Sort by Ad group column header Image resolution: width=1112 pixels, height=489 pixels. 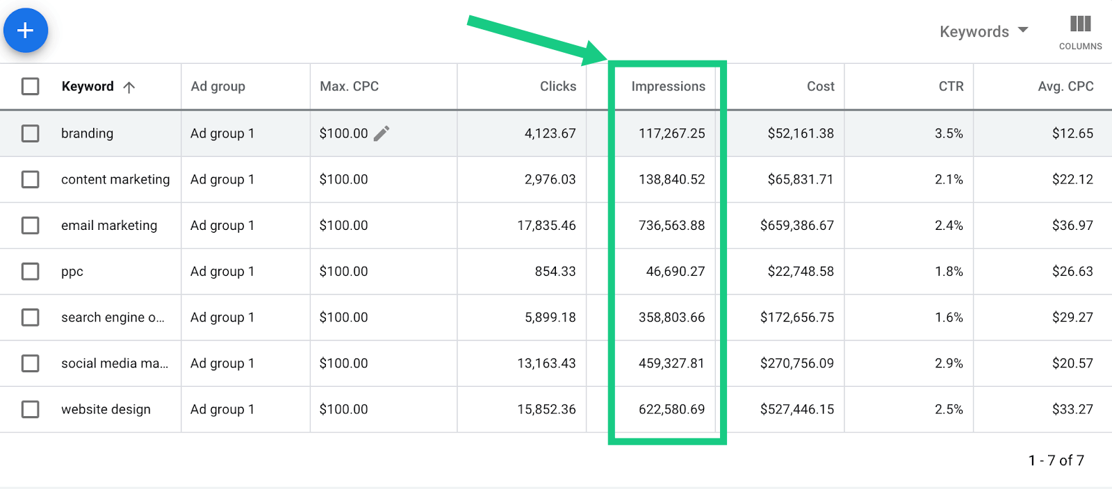[x=218, y=86]
